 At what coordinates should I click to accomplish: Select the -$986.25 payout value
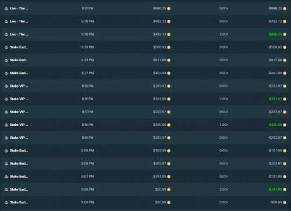coord(275,8)
